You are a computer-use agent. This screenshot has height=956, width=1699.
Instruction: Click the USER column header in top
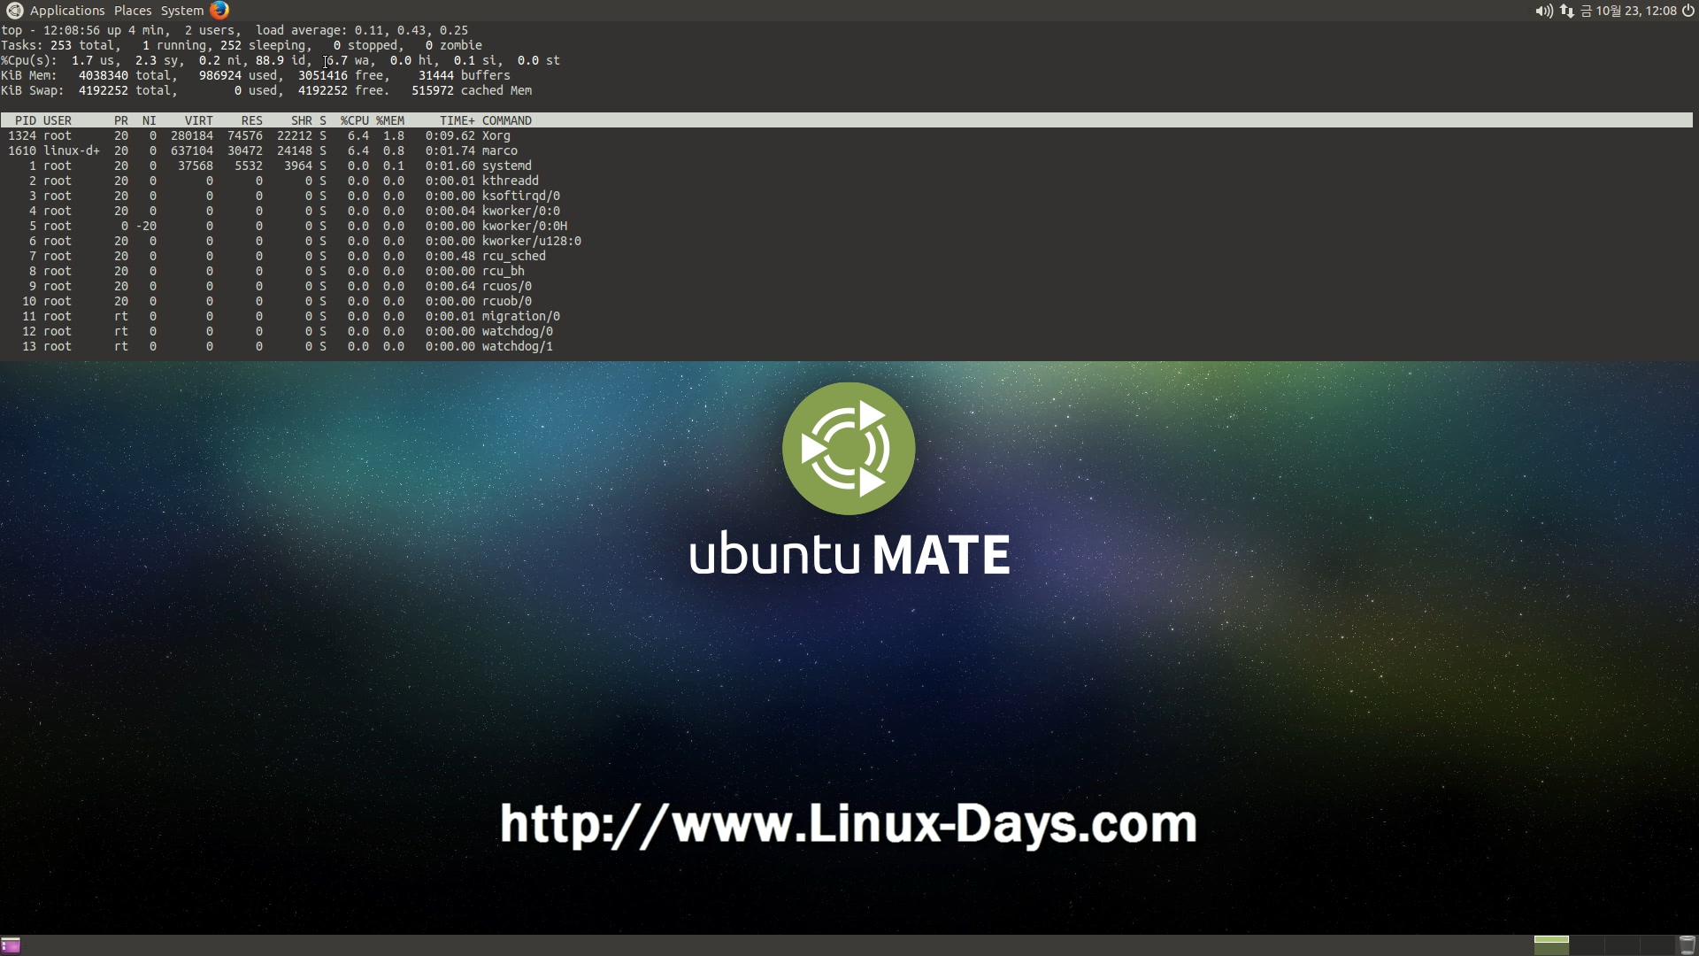pos(58,120)
